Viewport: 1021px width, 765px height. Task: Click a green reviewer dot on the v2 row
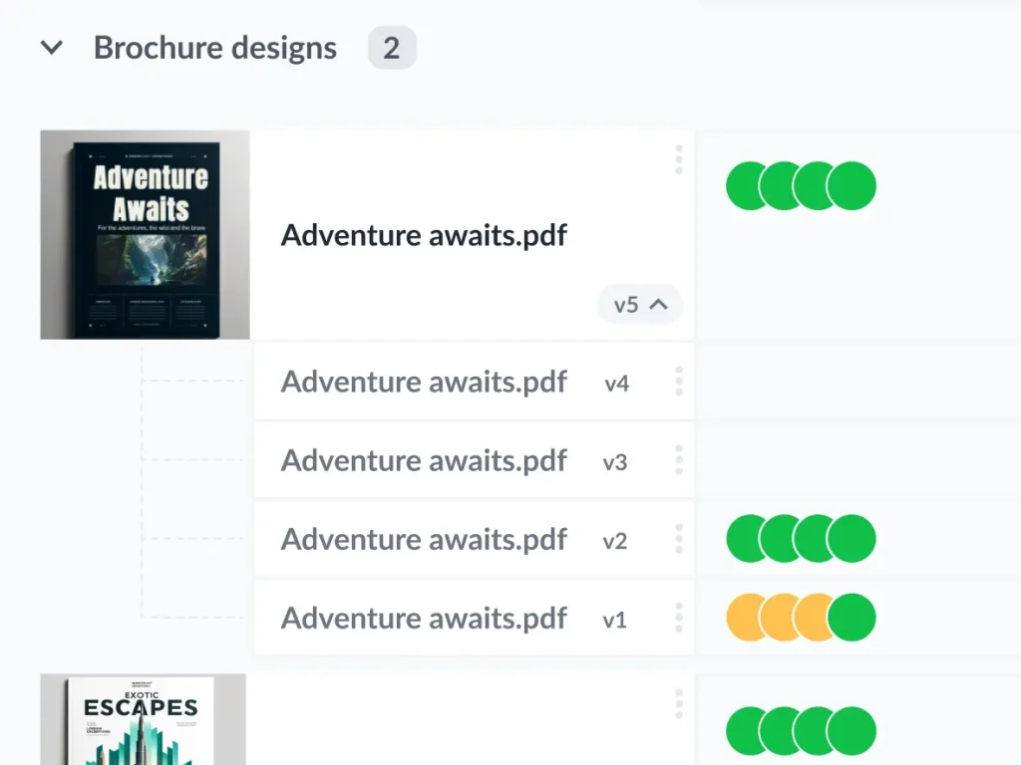(x=746, y=539)
